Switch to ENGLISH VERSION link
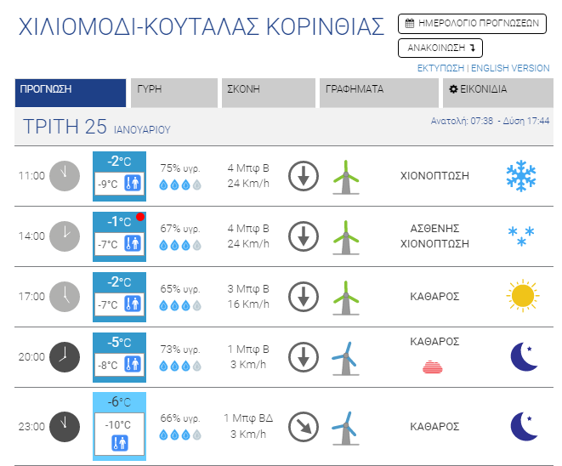The width and height of the screenshot is (562, 466). (510, 68)
